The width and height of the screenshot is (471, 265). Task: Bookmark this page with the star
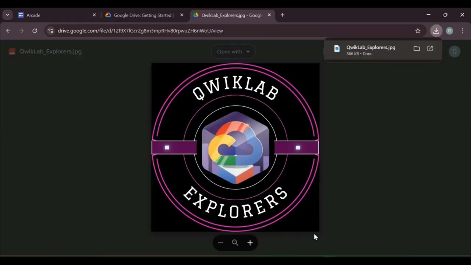pyautogui.click(x=418, y=31)
